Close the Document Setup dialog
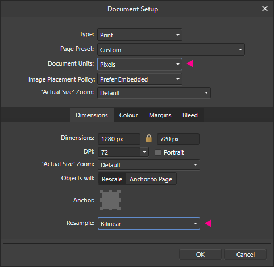Viewport: 274px width, 267px height. click(x=265, y=9)
